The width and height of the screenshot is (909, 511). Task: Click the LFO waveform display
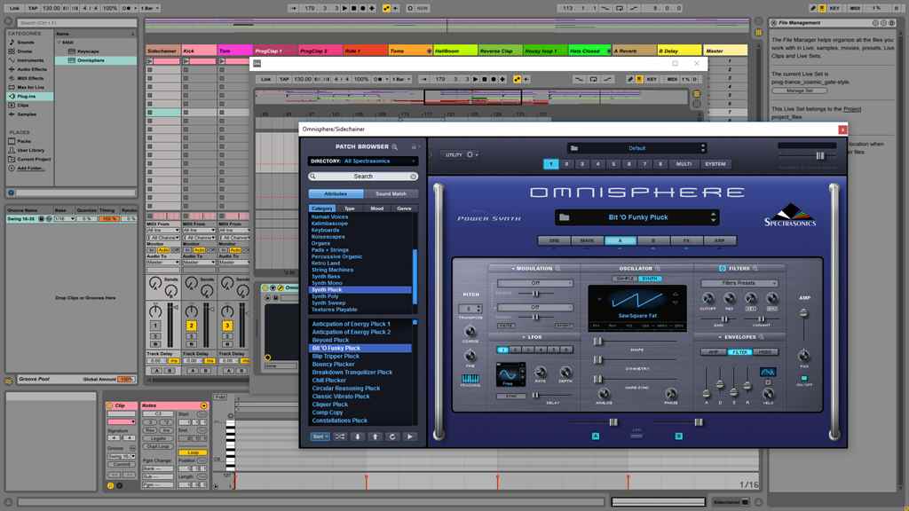(x=509, y=374)
